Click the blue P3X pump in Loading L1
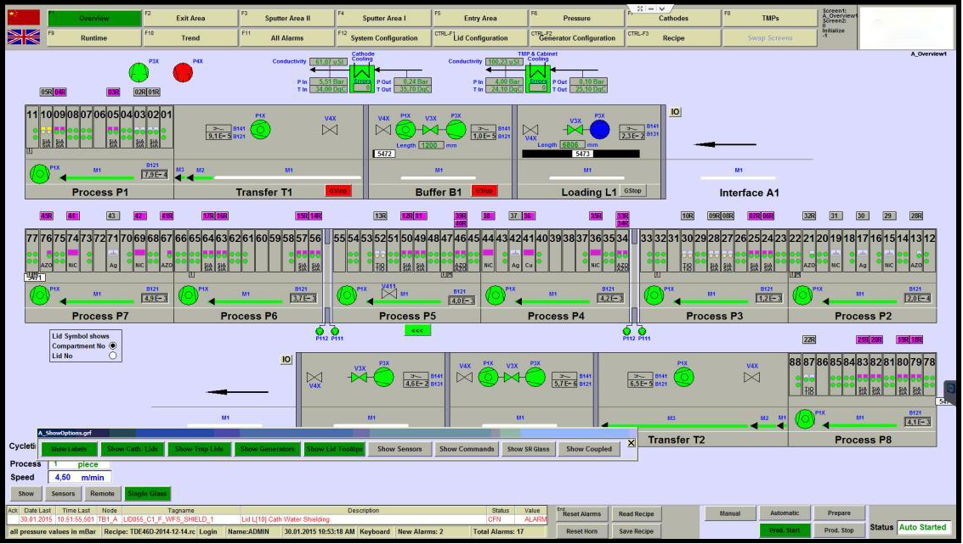The height and width of the screenshot is (544, 963). (600, 129)
